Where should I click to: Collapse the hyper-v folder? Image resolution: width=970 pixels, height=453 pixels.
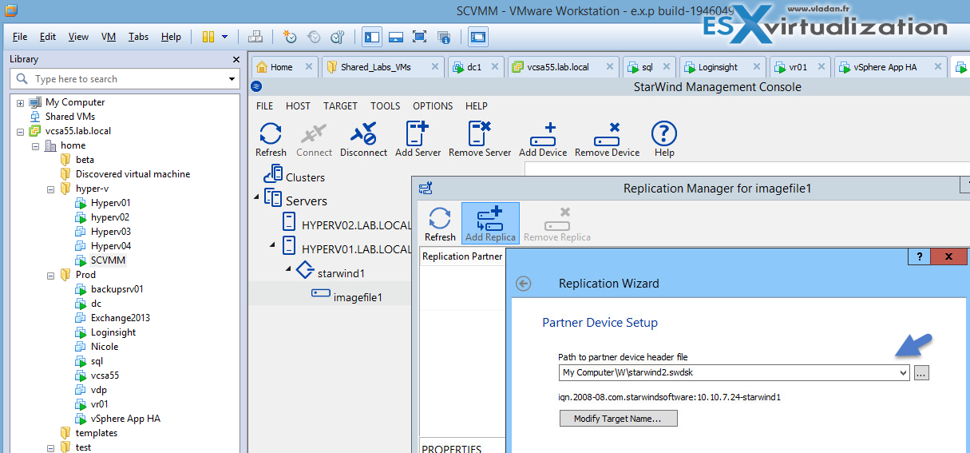(x=49, y=189)
